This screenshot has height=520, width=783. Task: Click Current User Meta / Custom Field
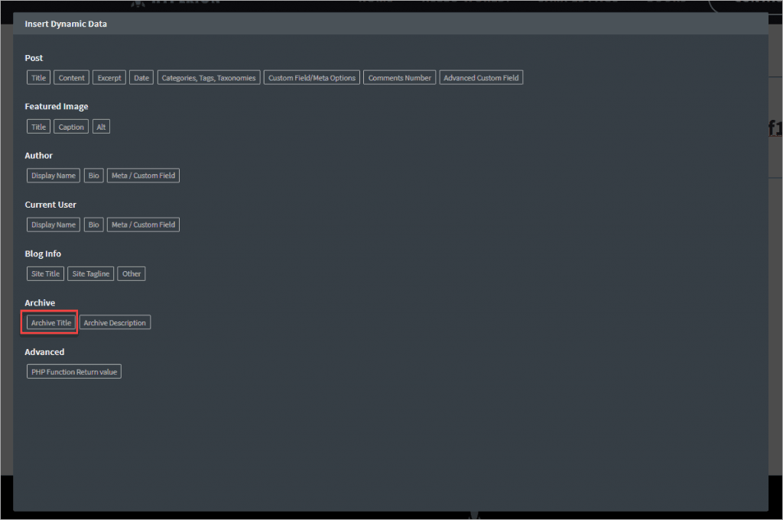pos(143,224)
